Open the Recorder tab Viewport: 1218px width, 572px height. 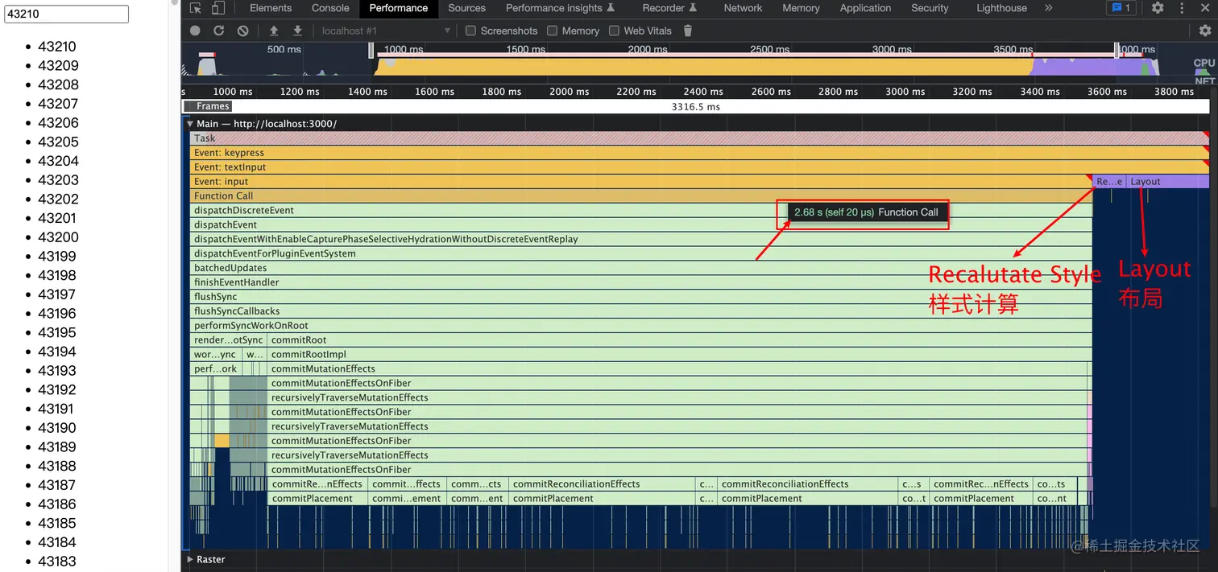click(669, 8)
